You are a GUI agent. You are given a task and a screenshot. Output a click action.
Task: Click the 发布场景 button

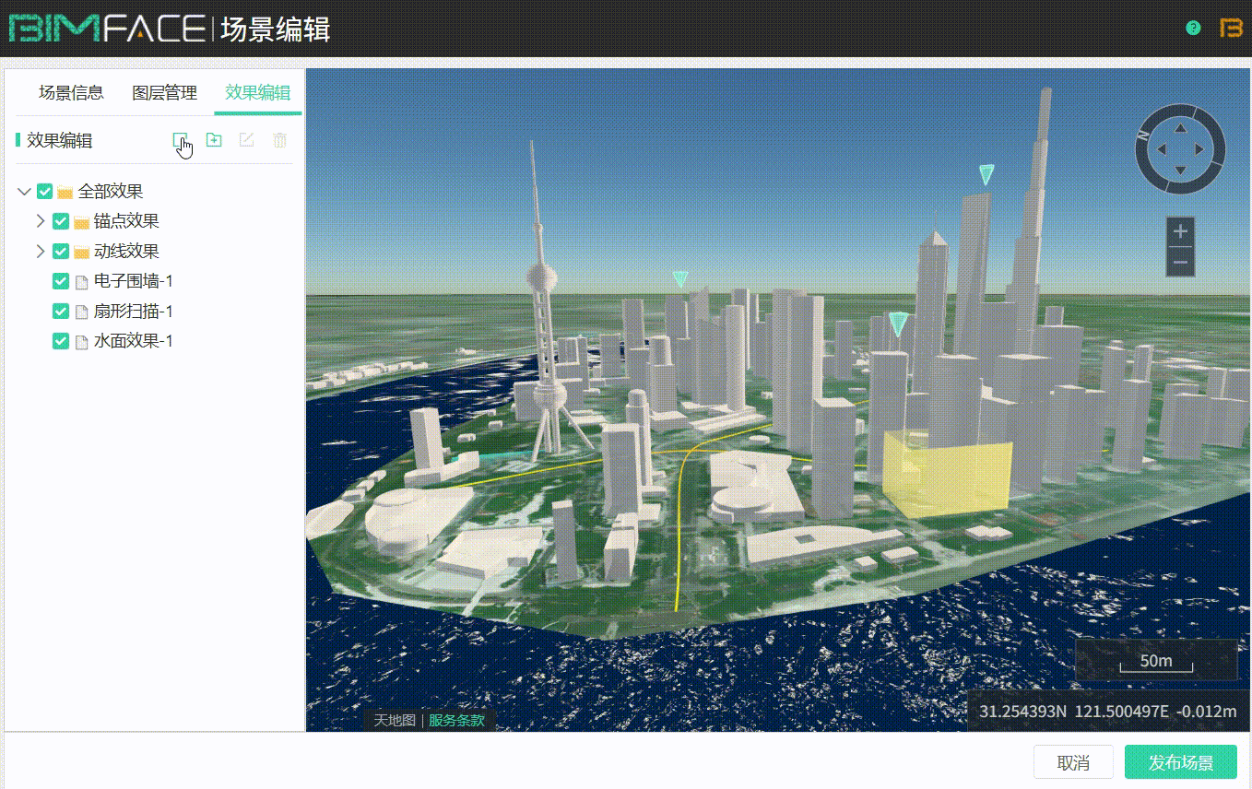click(1180, 762)
